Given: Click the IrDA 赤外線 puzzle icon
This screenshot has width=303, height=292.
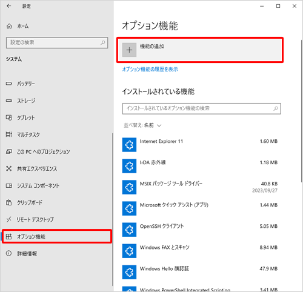Looking at the screenshot, I should click(x=129, y=166).
